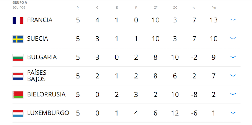Click the GF column header
252x125 pixels.
[x=156, y=8]
